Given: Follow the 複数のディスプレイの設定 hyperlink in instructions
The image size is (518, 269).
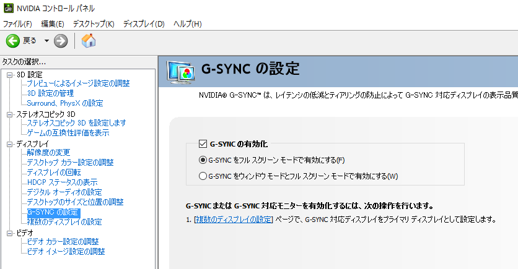Looking at the screenshot, I should [234, 220].
